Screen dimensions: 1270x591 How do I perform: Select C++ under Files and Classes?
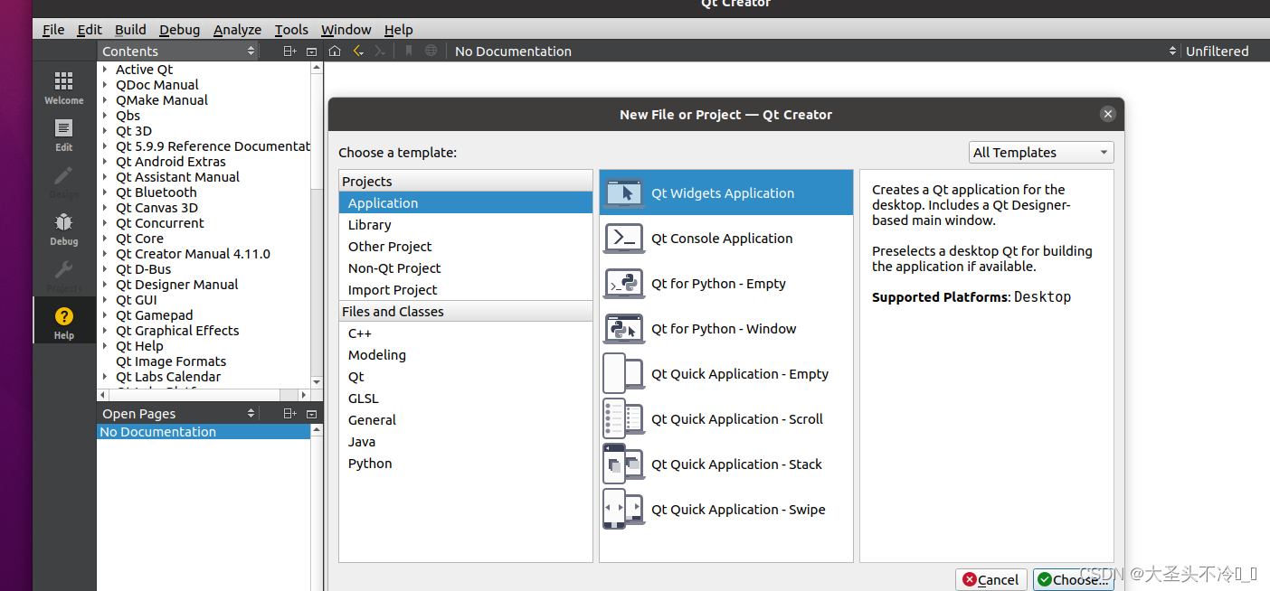tap(466, 333)
